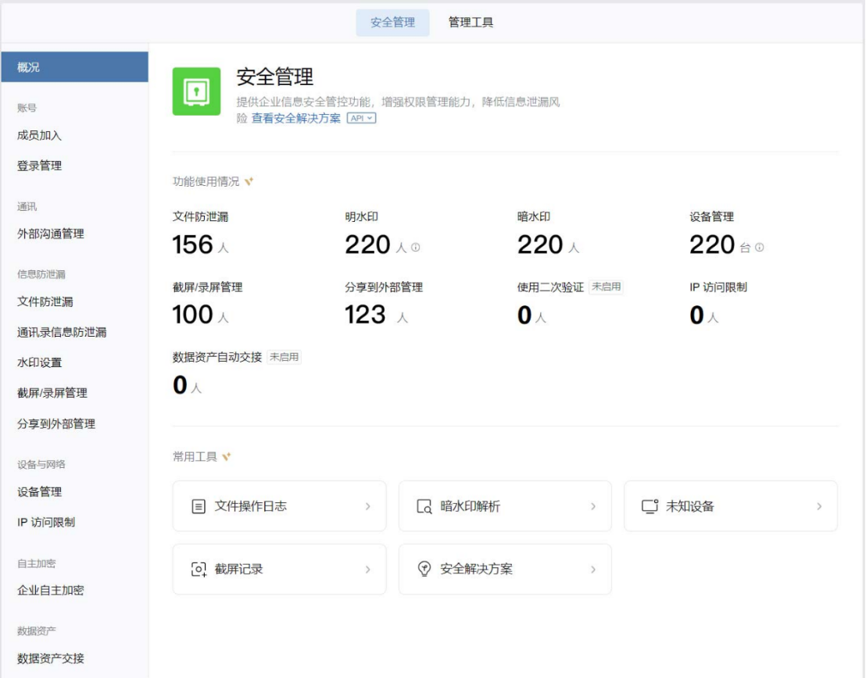Click the 截屏记录 capture icon

coord(199,569)
